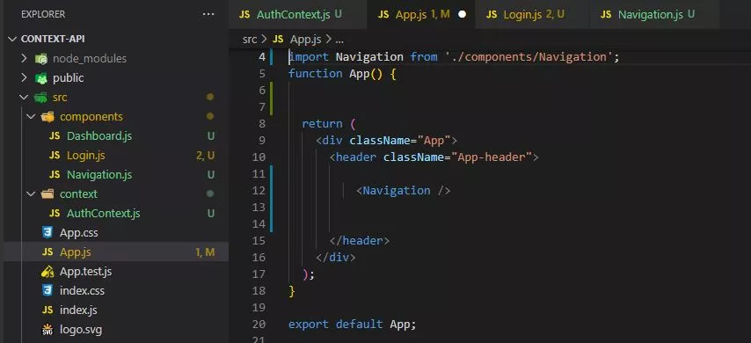751x343 pixels.
Task: Click the components folder icon
Action: (47, 117)
